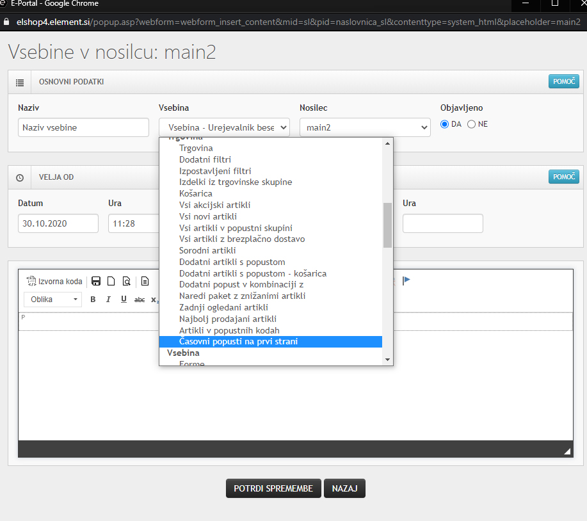Screen dimensions: 587x521
Task: Click dropdown list scroll down arrow
Action: [x=387, y=360]
